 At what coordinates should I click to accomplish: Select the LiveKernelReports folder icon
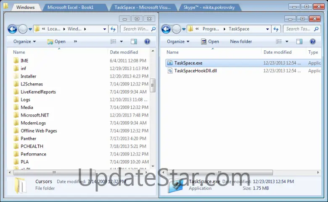point(16,92)
